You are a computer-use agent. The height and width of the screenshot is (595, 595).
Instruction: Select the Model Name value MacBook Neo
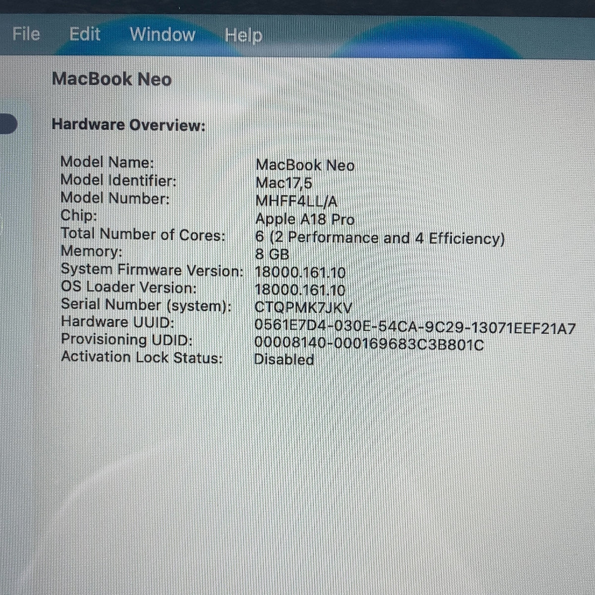click(x=305, y=165)
